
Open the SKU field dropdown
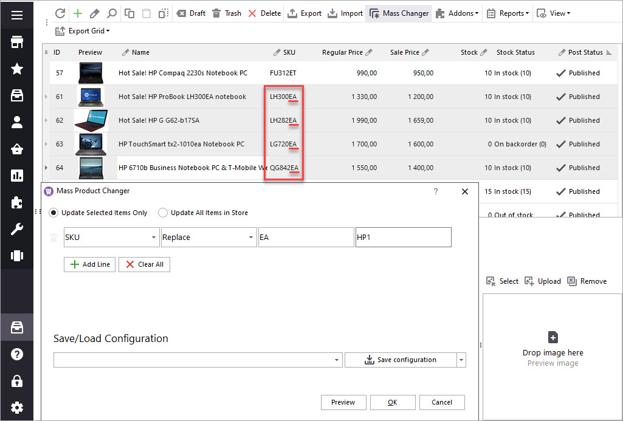(154, 238)
